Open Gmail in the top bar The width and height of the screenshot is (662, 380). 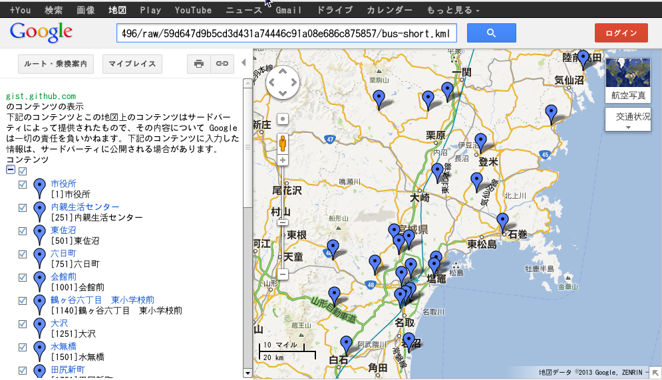pyautogui.click(x=289, y=10)
